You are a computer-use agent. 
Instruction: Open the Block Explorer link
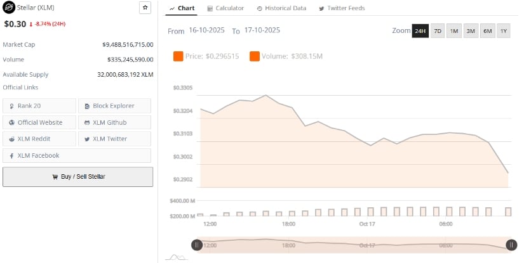[114, 106]
